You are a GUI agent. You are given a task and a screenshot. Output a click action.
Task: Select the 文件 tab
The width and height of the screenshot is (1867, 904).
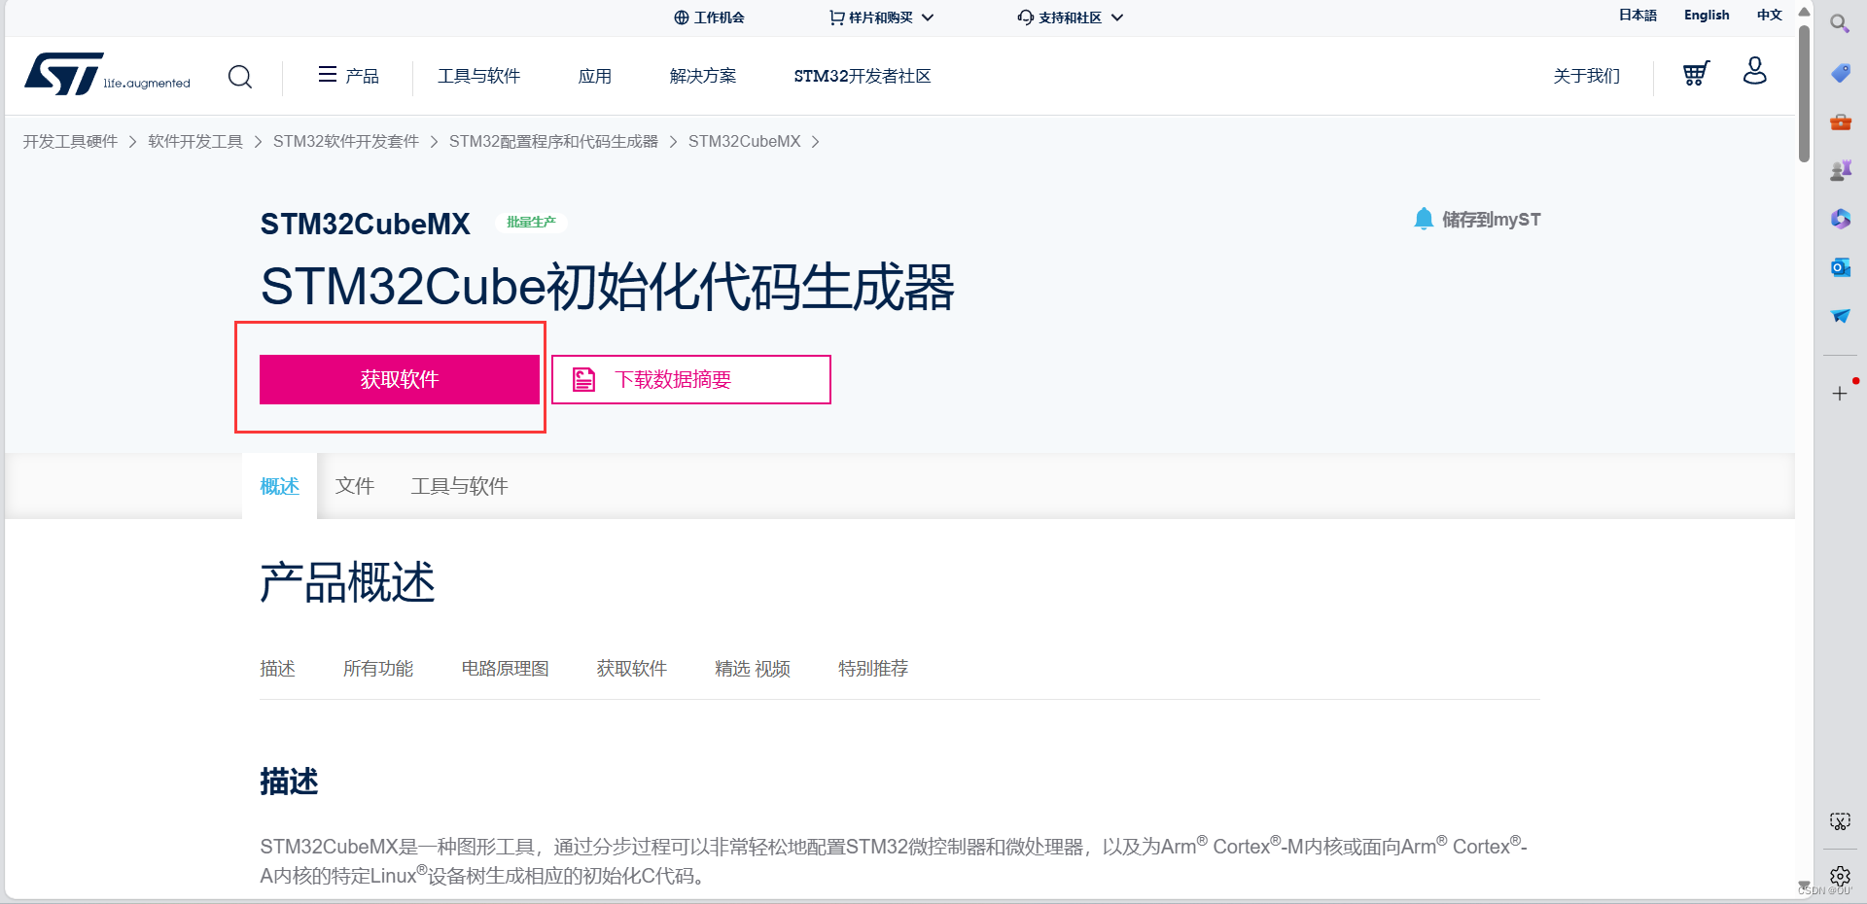[355, 486]
